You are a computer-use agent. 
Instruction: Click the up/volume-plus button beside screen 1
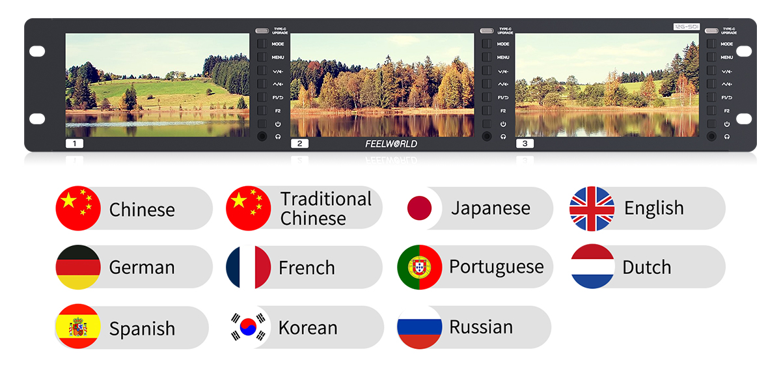coord(262,84)
